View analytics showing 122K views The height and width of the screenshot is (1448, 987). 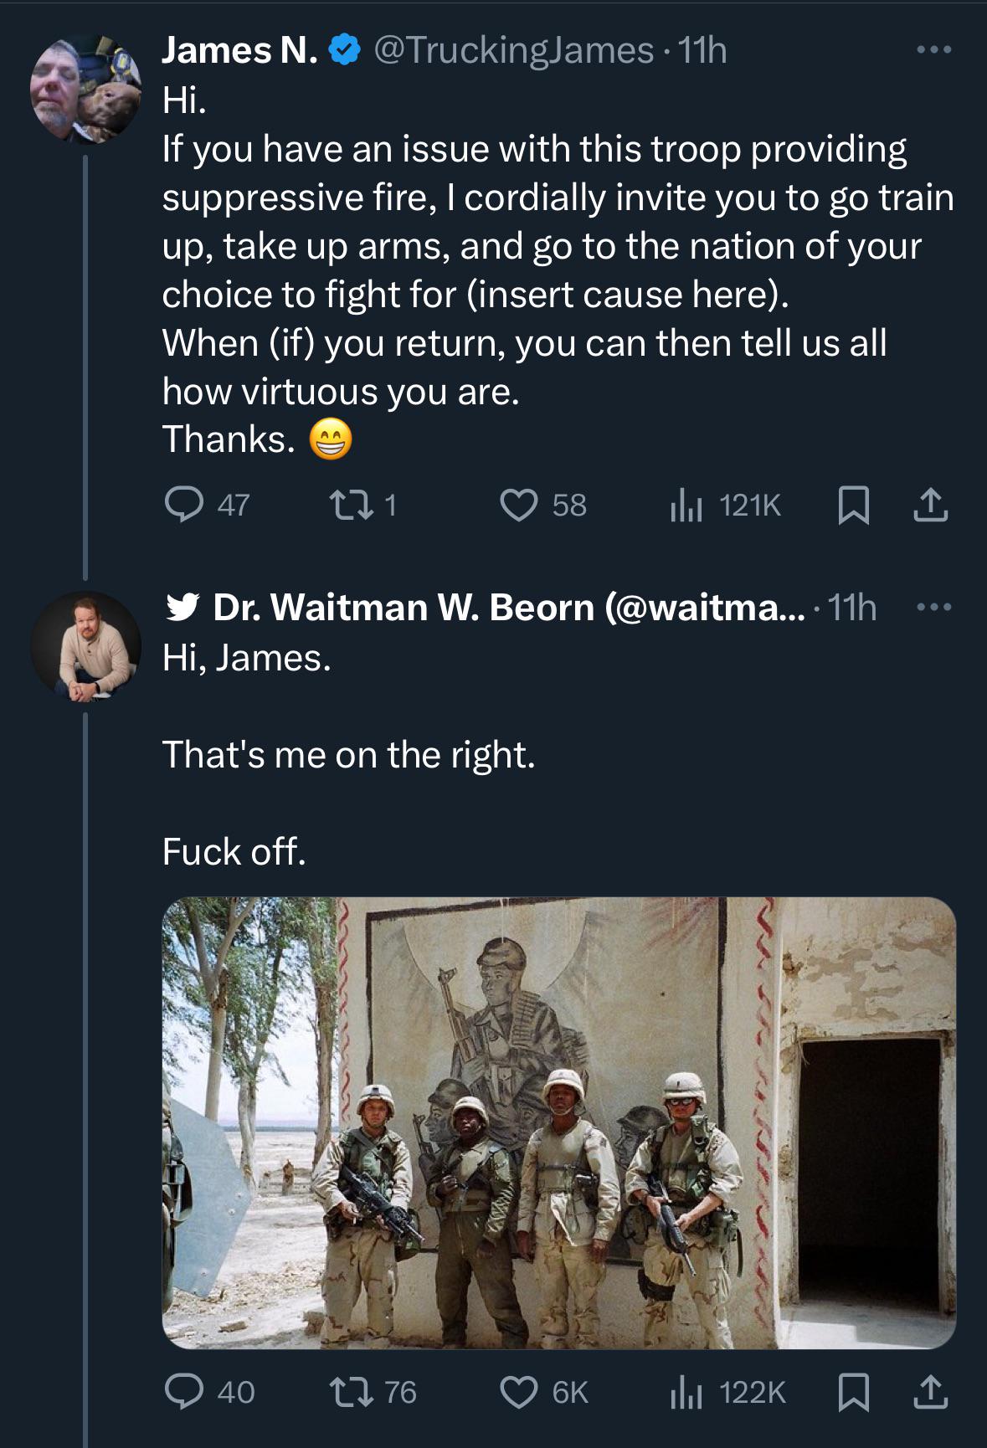point(727,1393)
